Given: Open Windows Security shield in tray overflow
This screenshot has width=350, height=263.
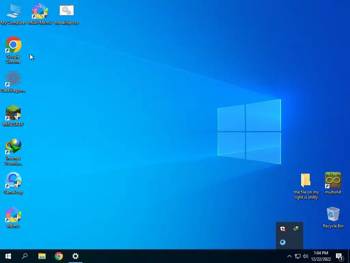Looking at the screenshot, I should pyautogui.click(x=283, y=228).
